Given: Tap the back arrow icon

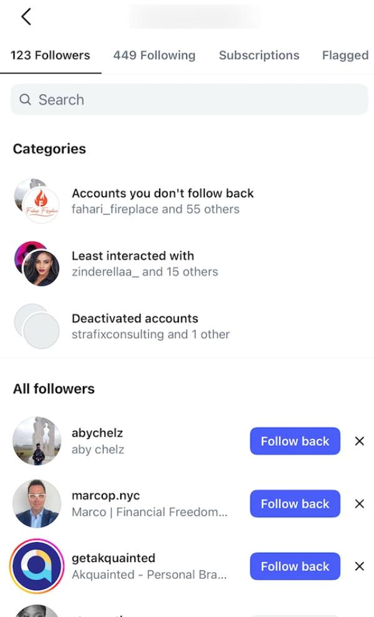Looking at the screenshot, I should pos(26,17).
